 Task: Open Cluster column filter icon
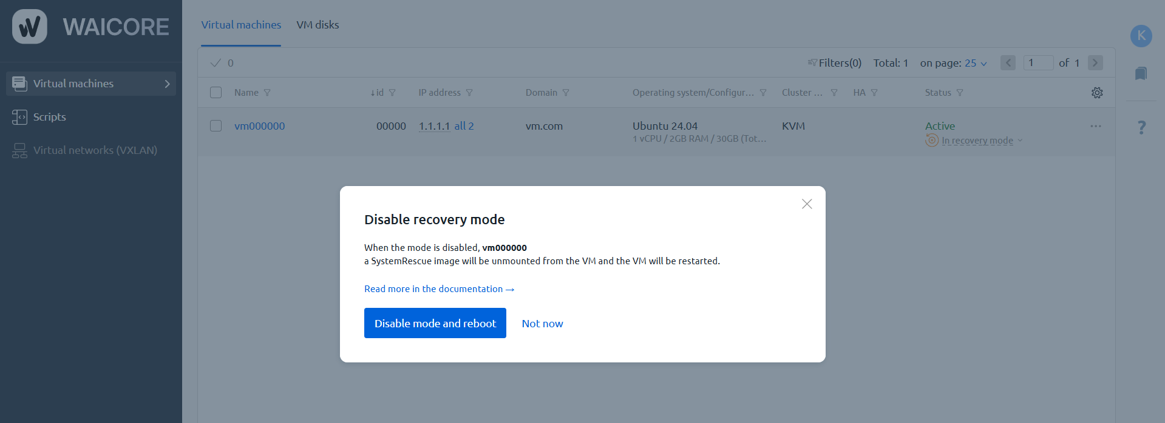[834, 93]
